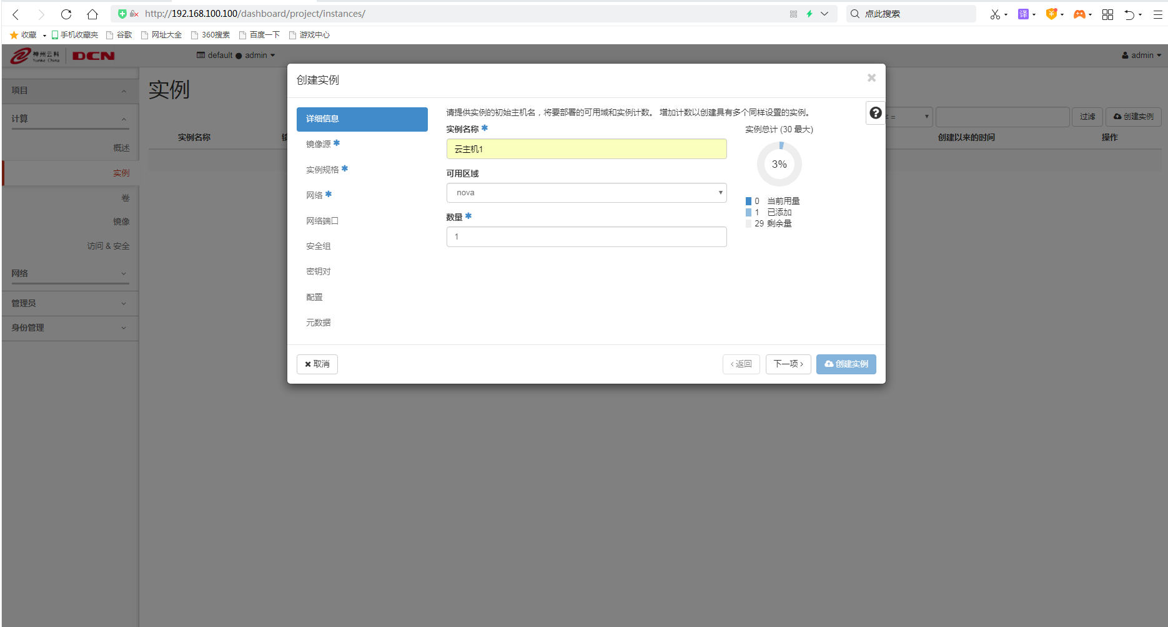Click the browser forward arrow
Screen dimensions: 1168x627
[x=41, y=14]
